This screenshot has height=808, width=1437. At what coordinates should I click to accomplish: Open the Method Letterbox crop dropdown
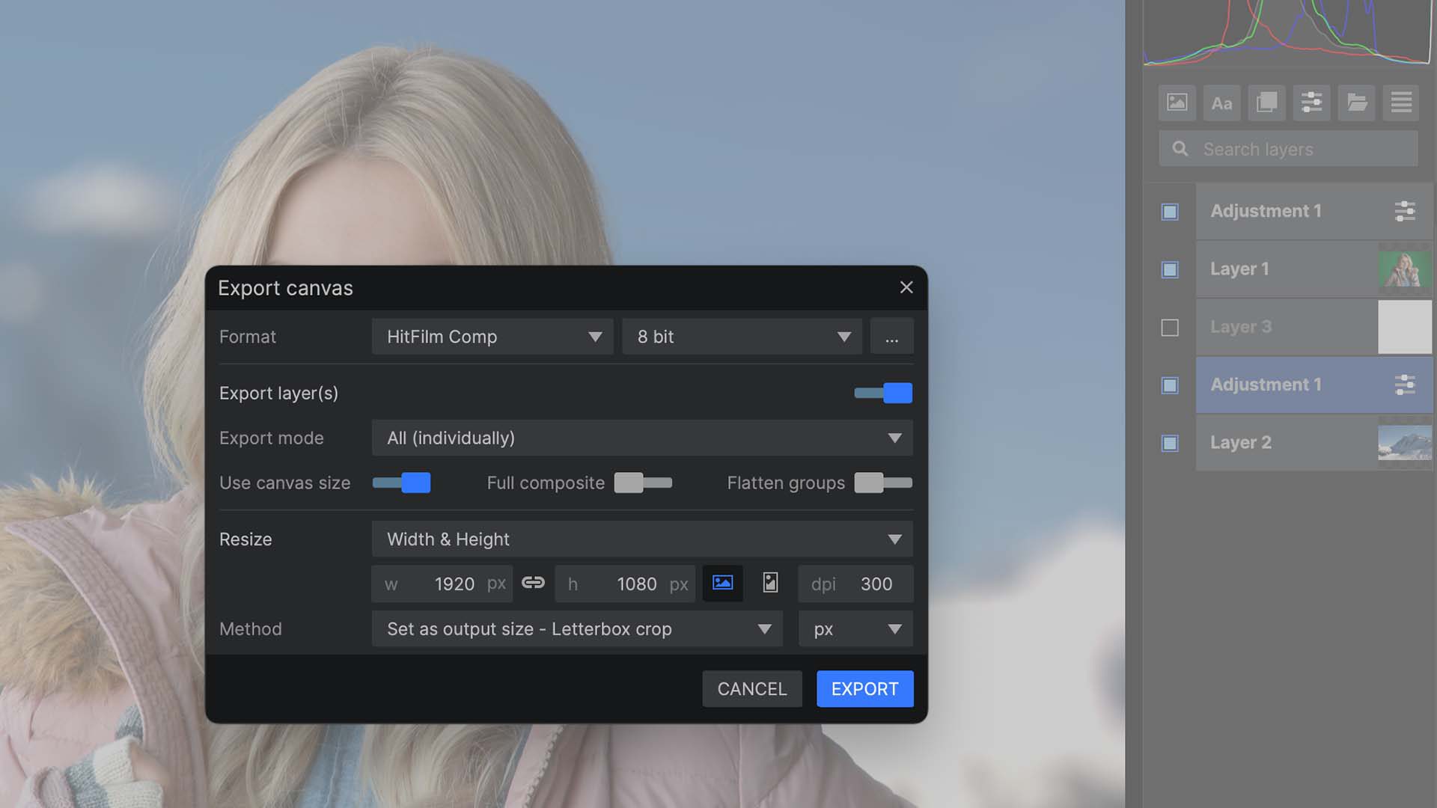point(577,628)
